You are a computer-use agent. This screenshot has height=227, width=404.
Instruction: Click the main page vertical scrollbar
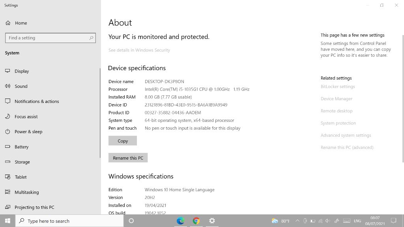click(403, 99)
